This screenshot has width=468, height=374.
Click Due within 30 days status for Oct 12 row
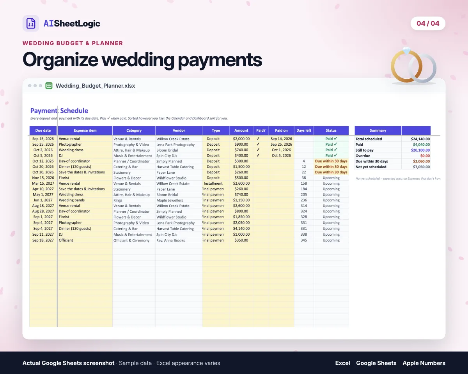[x=331, y=161]
